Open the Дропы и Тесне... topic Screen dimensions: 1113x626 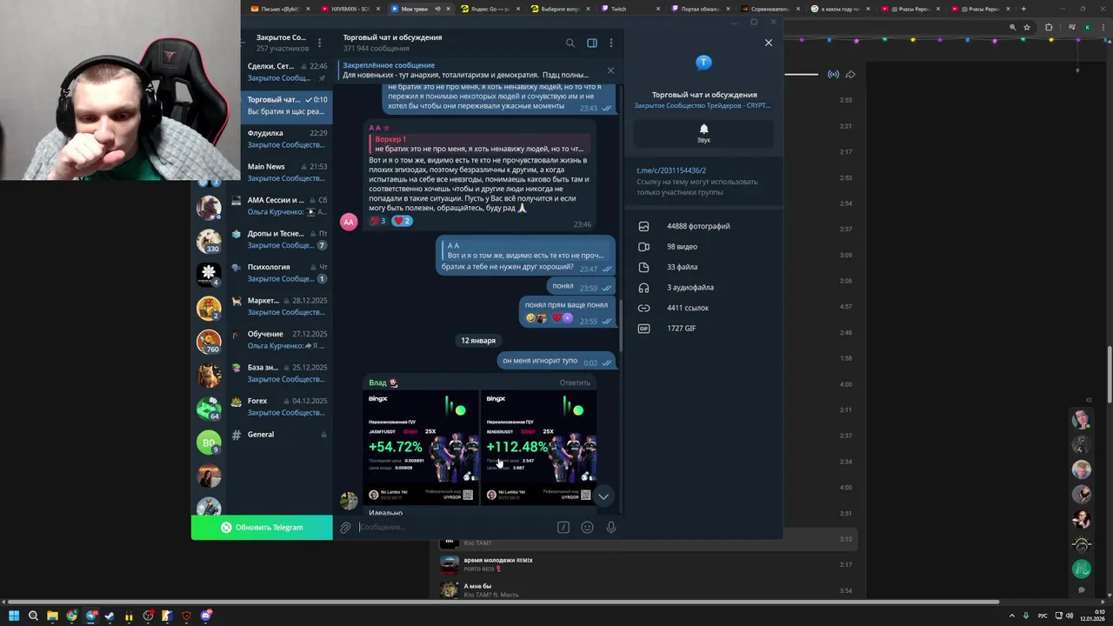coord(281,239)
